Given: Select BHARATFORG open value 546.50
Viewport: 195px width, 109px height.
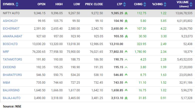Looking at the screenshot, I should click(x=41, y=75).
